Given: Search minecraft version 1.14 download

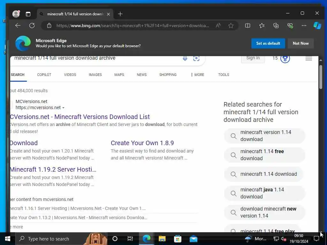Looking at the screenshot, I should 264,136.
